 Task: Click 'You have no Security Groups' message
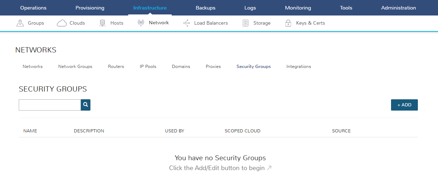click(x=220, y=158)
